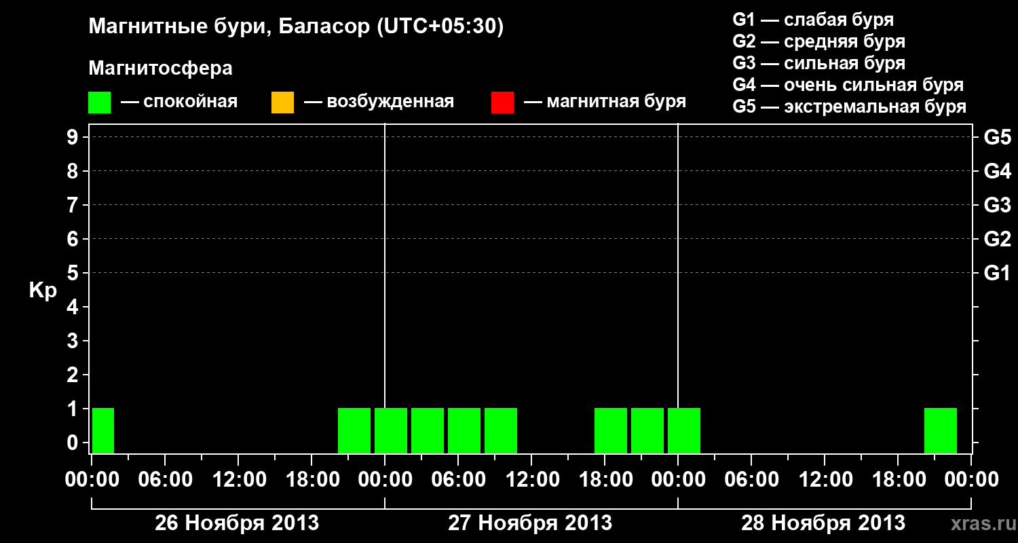Image resolution: width=1018 pixels, height=543 pixels.
Task: Click the 00:00 label between 26 and 27 Ноября
Action: point(385,479)
